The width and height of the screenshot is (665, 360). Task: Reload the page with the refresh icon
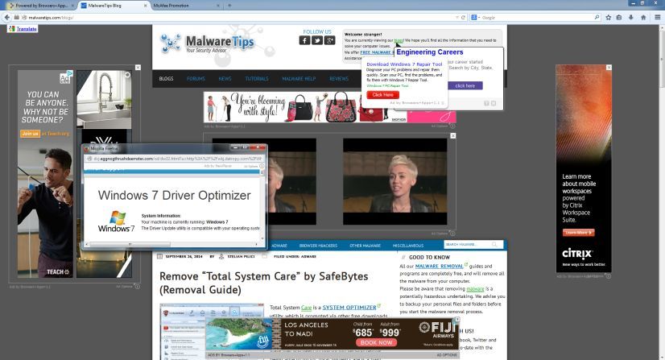click(463, 18)
